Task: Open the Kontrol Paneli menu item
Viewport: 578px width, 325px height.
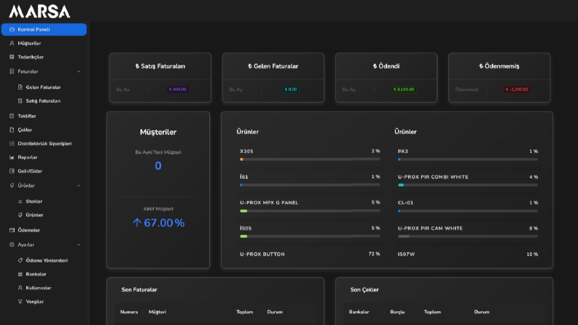Action: point(44,29)
